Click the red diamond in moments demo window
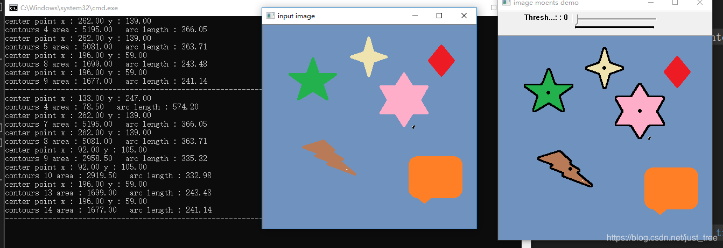This screenshot has width=723, height=248. pos(677,72)
